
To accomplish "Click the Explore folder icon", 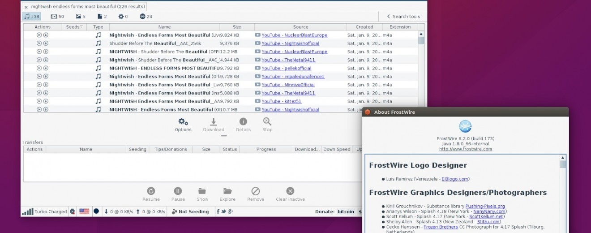I will 227,191.
